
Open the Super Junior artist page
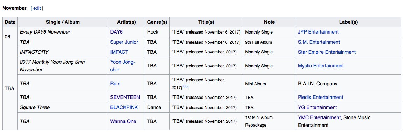click(x=124, y=42)
